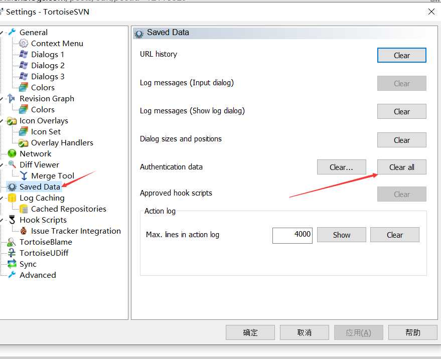Click the Diff Viewer magnifier icon
This screenshot has width=441, height=359.
(x=12, y=164)
